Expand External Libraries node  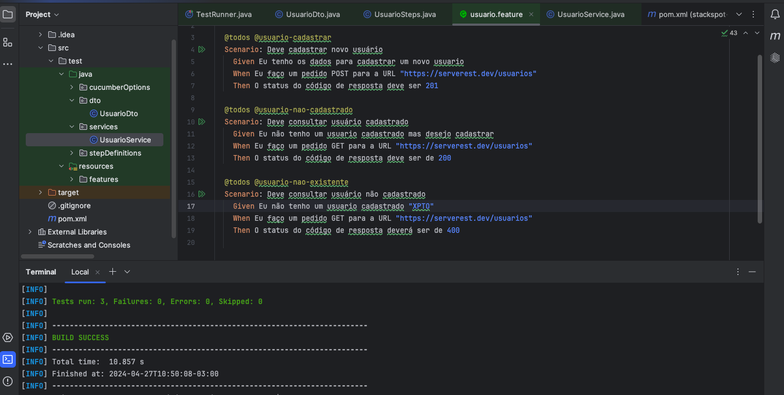pos(30,232)
